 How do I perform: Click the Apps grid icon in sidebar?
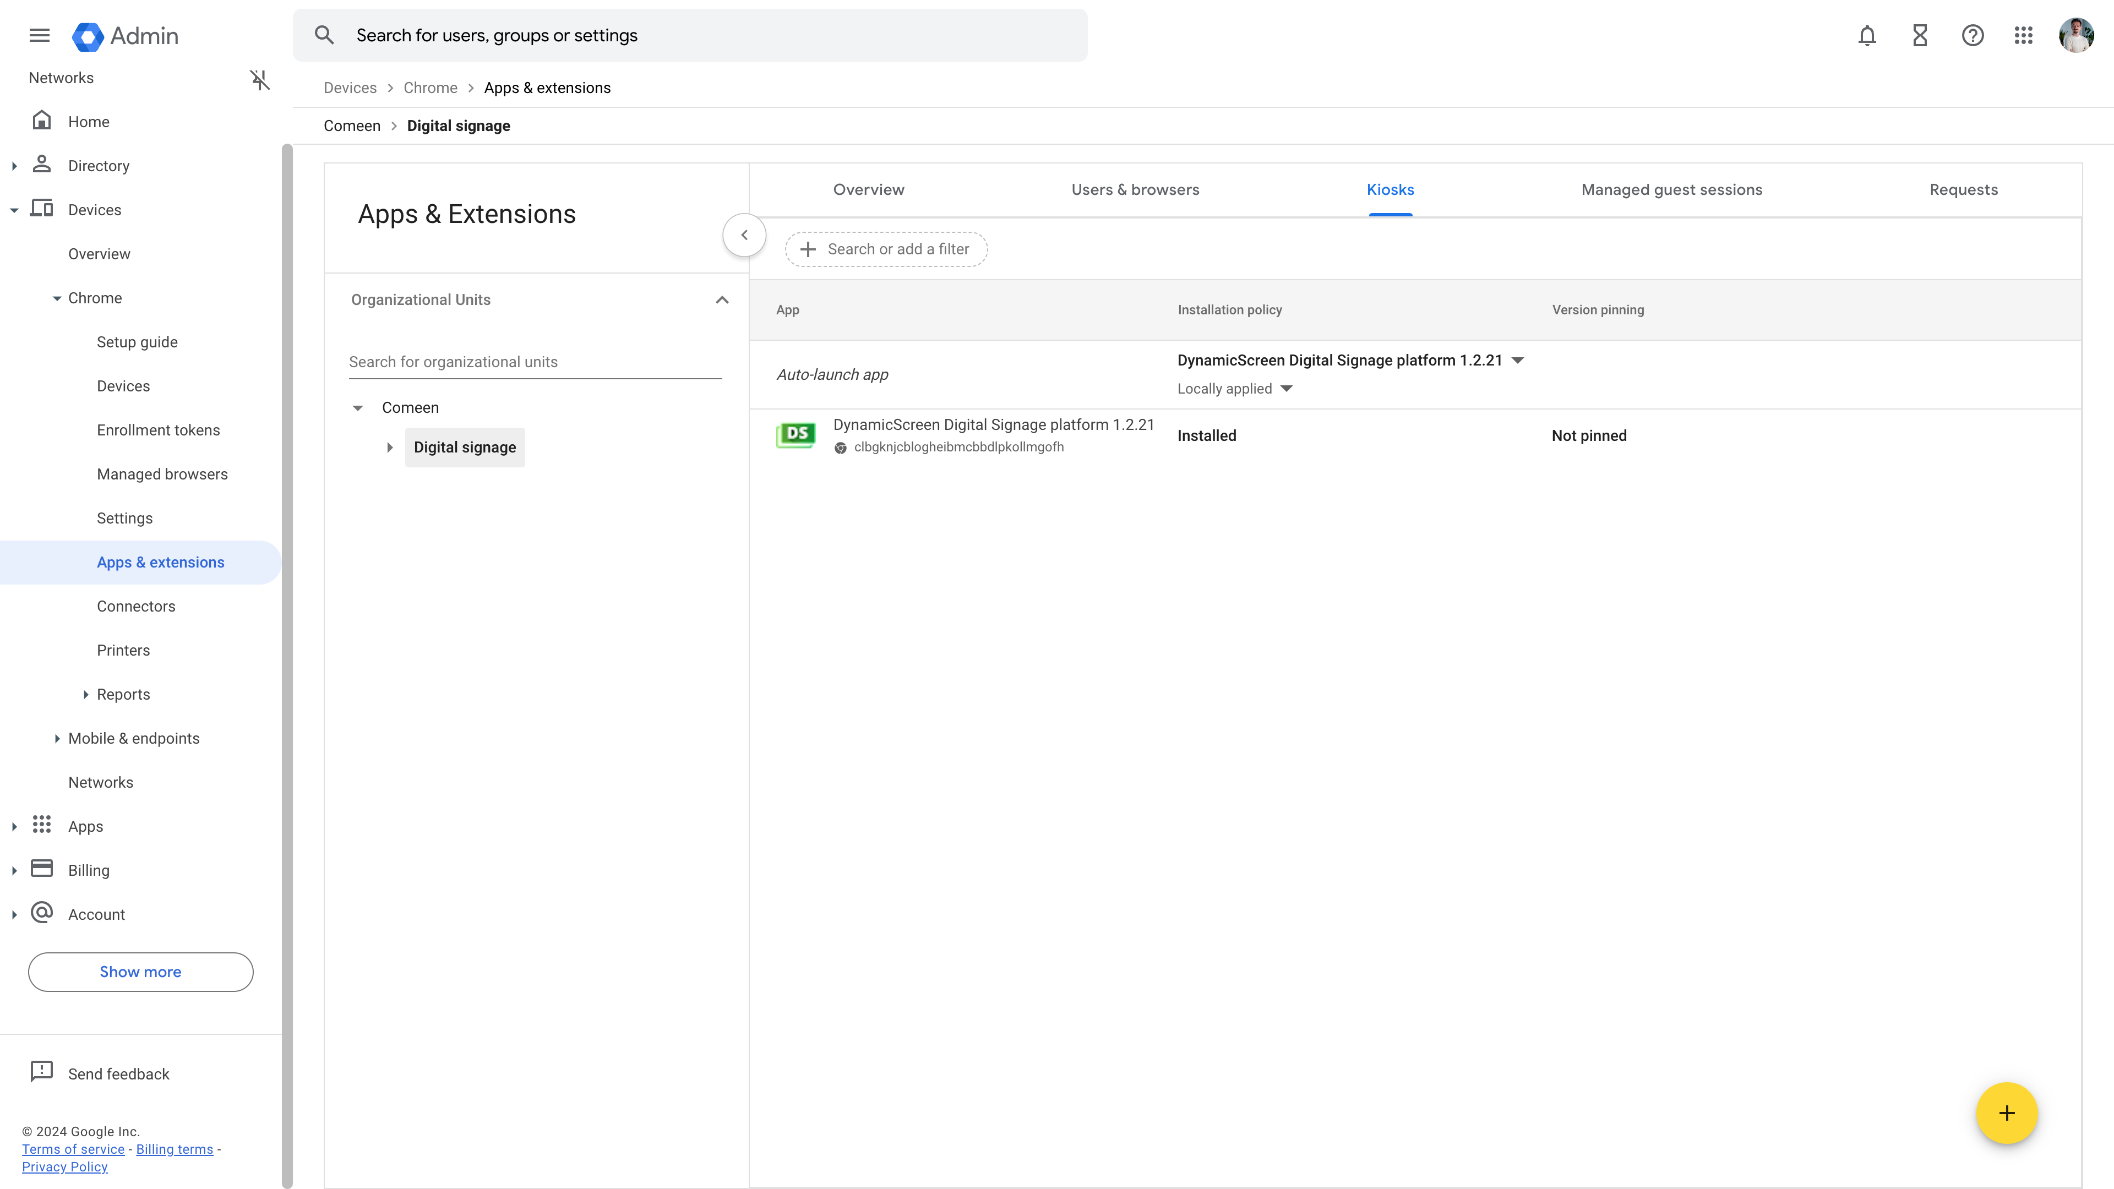(x=42, y=825)
